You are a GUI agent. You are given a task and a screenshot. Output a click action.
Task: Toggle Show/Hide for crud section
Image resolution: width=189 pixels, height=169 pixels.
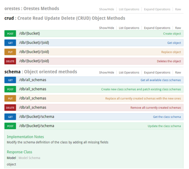[106, 28]
